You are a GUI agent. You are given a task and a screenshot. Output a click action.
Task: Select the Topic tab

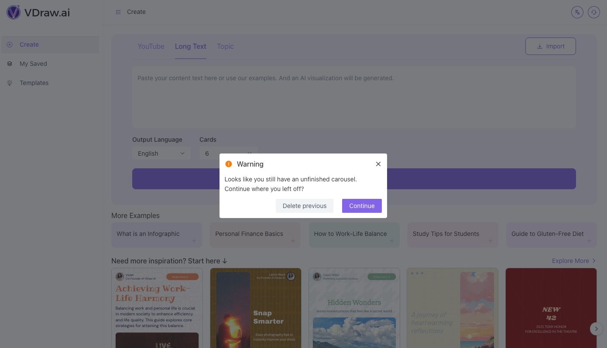tap(225, 46)
